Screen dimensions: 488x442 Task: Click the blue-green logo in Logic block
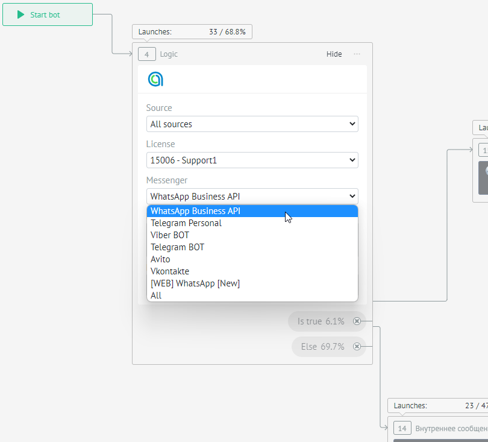155,79
